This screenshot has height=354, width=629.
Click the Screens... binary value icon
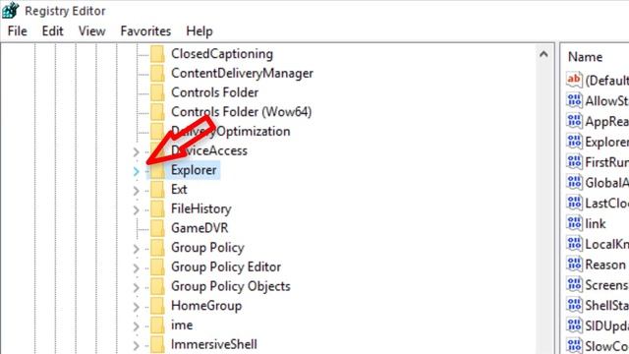pos(574,284)
